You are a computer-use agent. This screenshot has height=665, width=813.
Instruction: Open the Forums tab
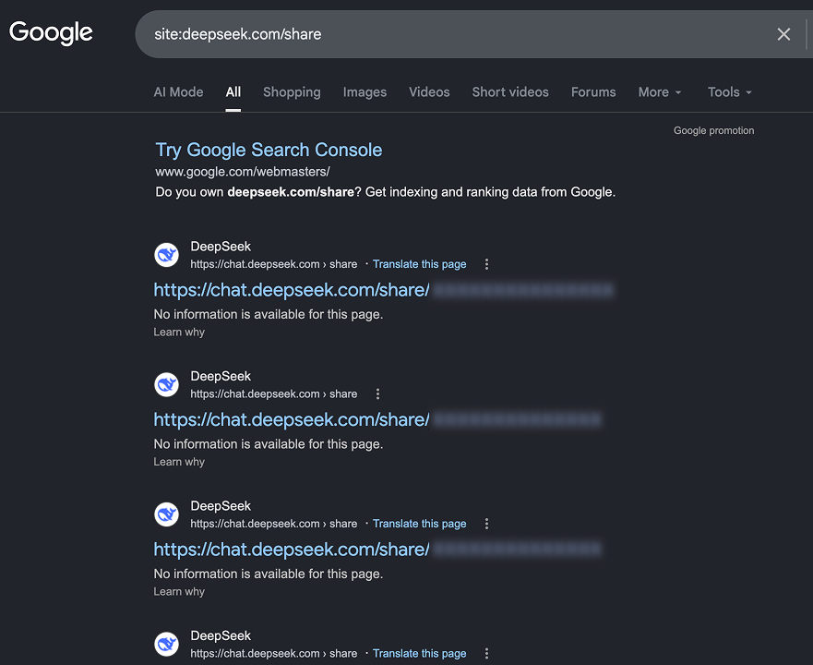click(593, 92)
